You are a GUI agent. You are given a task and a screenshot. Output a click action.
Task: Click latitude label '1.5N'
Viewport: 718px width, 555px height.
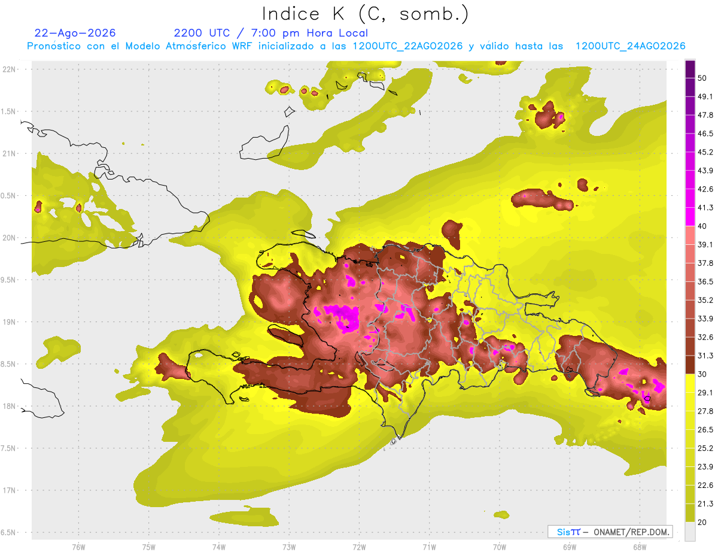coord(9,111)
